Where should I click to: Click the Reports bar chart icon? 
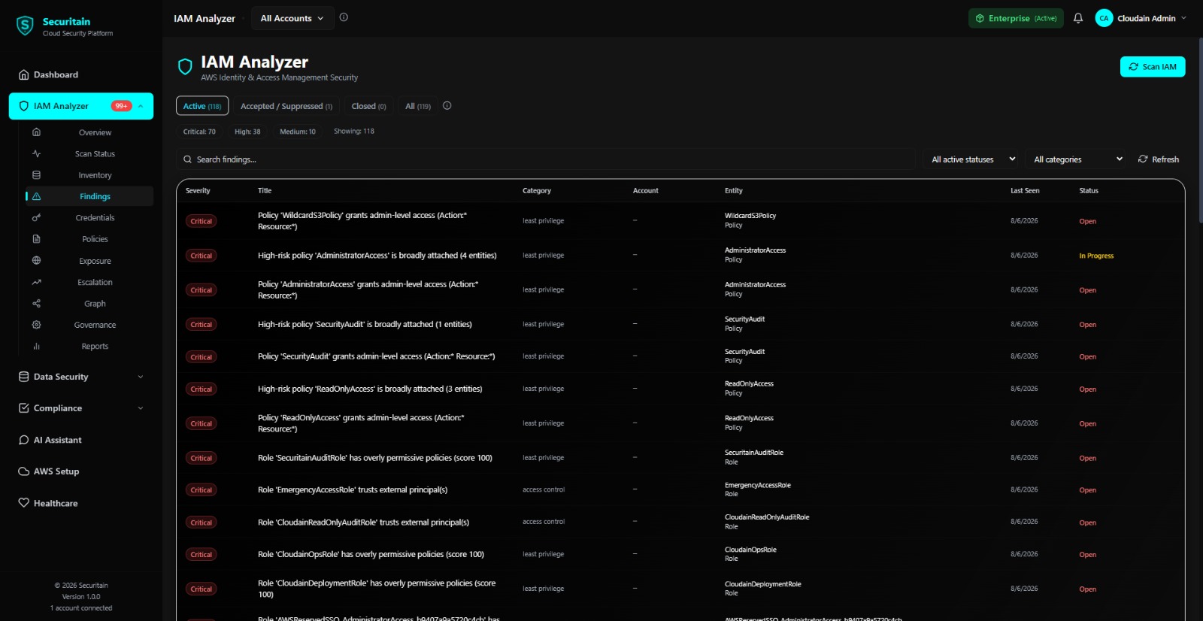pos(36,347)
